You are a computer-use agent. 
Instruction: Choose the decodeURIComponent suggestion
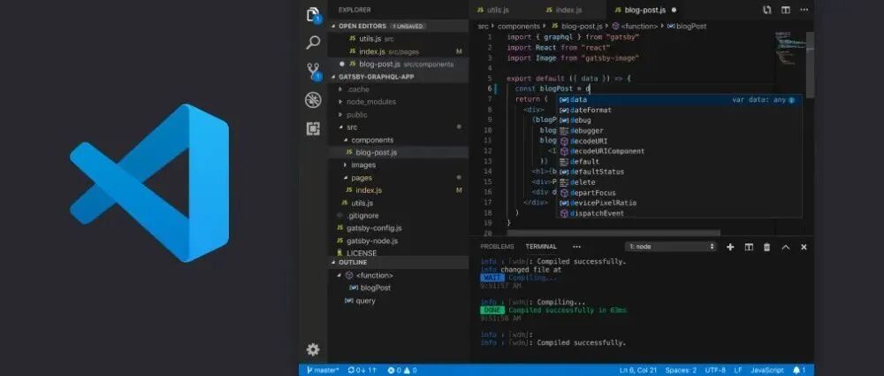point(680,151)
